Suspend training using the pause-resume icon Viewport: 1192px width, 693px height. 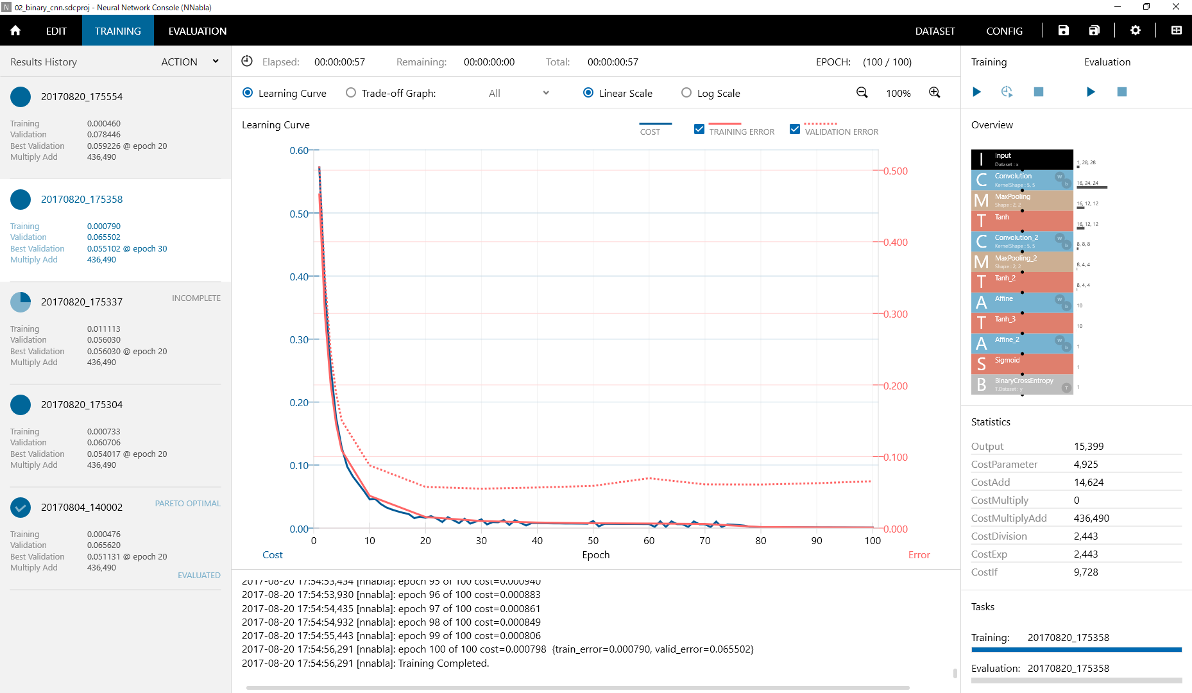1007,92
